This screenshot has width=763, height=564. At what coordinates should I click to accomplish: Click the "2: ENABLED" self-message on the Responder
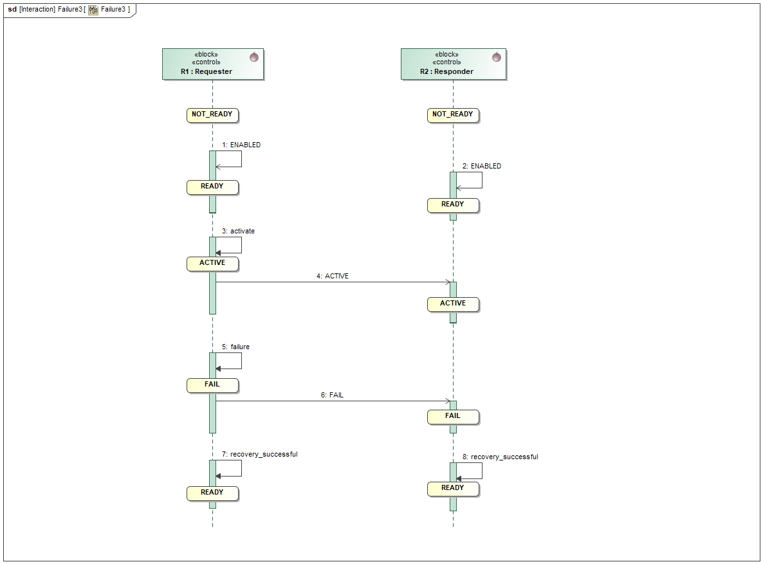470,187
